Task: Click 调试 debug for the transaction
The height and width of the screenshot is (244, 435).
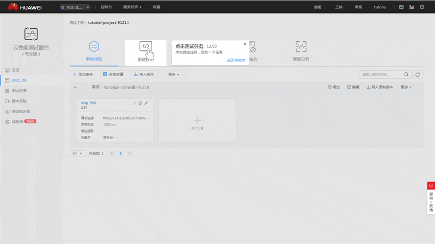Action: tap(334, 87)
